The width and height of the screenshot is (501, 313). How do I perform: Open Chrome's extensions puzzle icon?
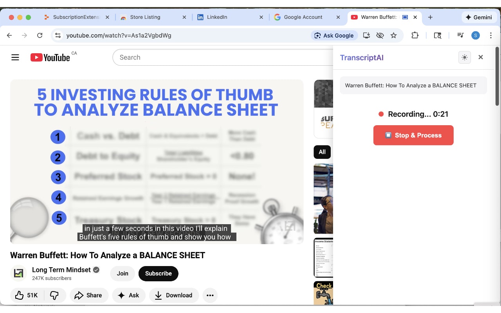pyautogui.click(x=415, y=35)
